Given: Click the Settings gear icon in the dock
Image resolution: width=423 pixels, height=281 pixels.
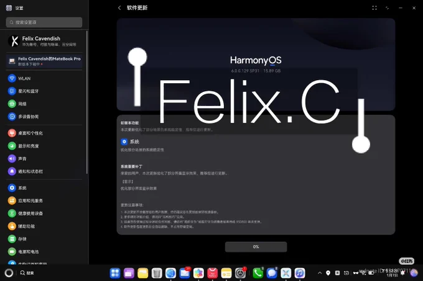Looking at the screenshot, I should click(240, 273).
